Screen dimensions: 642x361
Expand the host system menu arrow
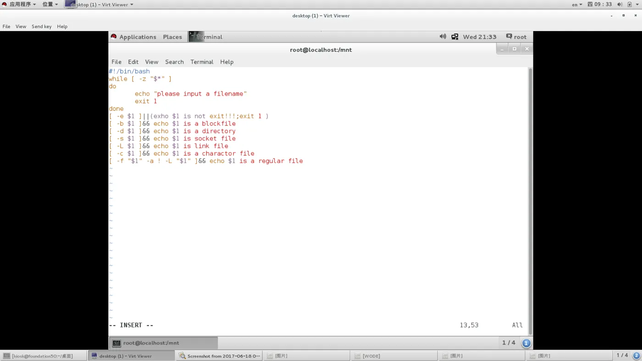637,5
